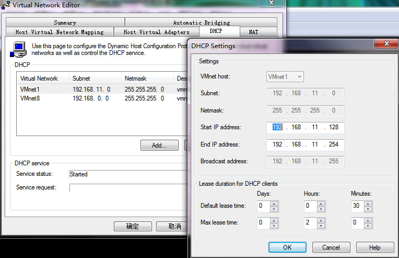Click OK in DHCP Settings
The height and width of the screenshot is (258, 399).
click(287, 247)
